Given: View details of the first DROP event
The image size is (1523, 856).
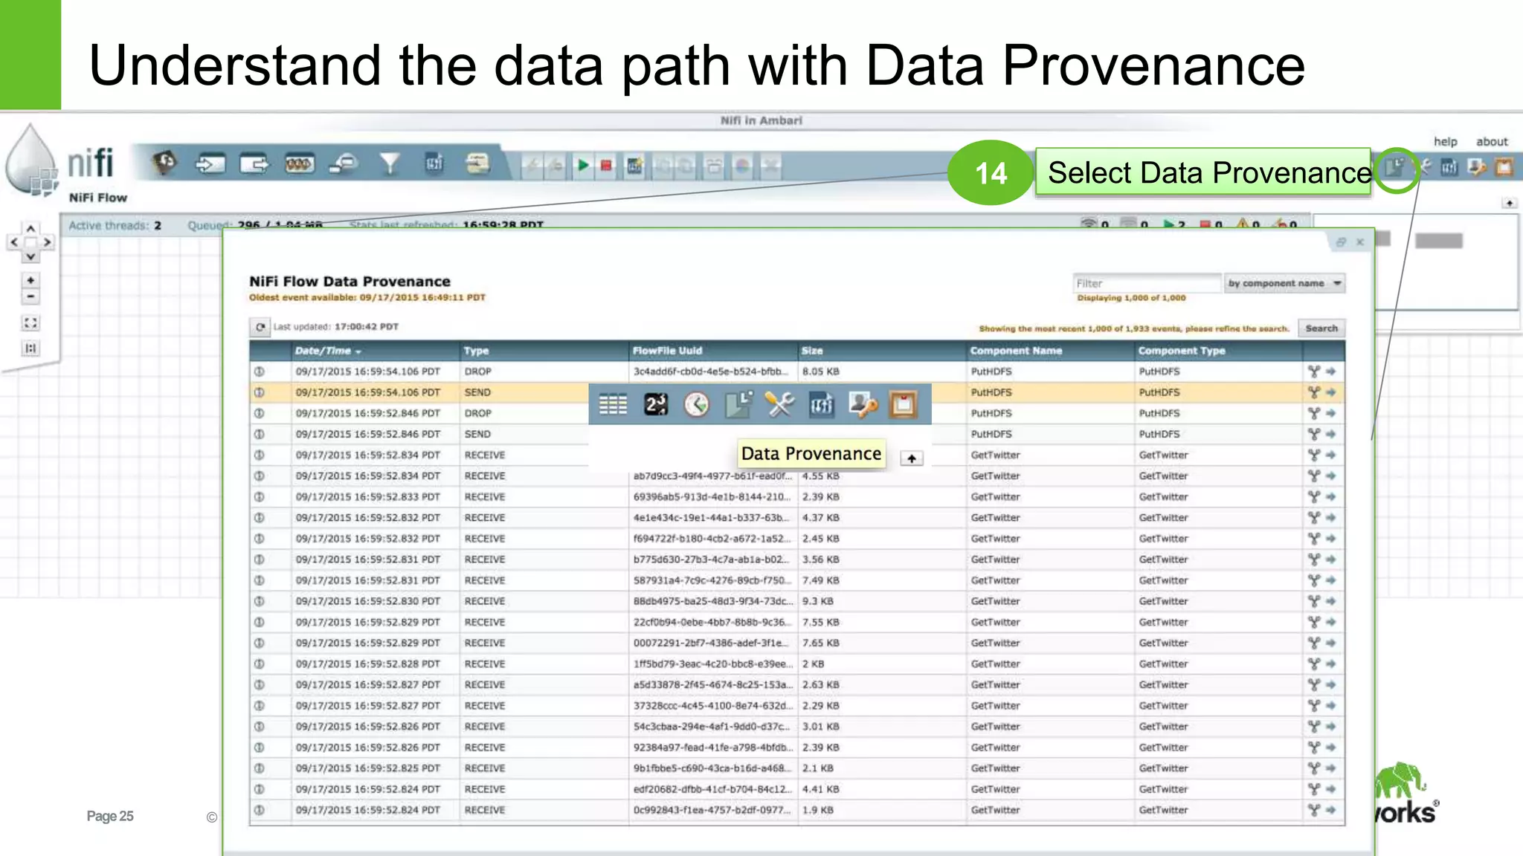Looking at the screenshot, I should (x=259, y=372).
